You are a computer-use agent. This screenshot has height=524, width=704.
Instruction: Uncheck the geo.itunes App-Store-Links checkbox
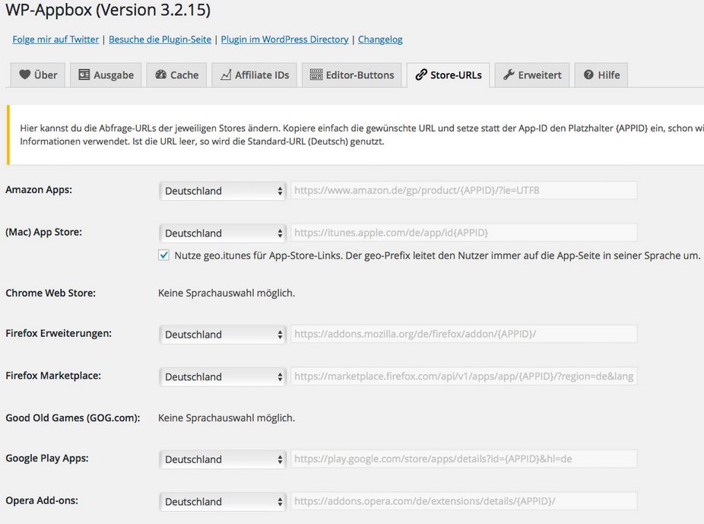click(164, 256)
